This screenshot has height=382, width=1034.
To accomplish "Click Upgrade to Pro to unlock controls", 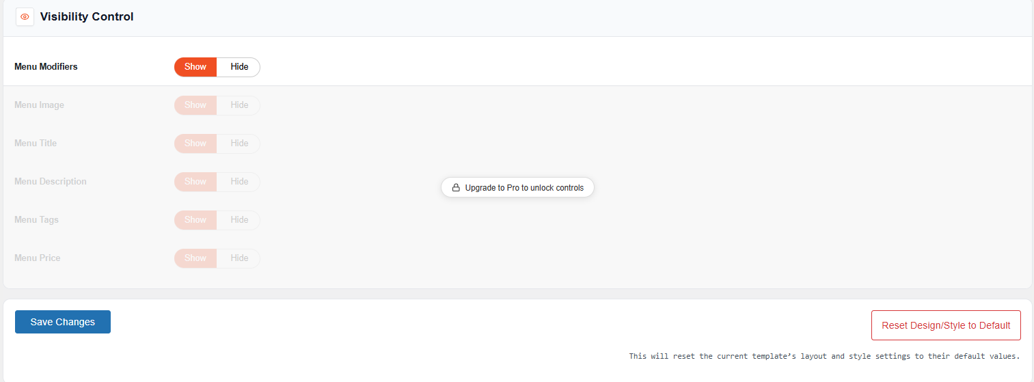I will [517, 187].
